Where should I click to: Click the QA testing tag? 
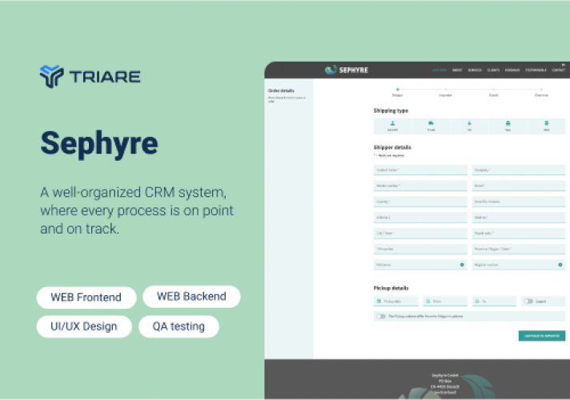[179, 326]
